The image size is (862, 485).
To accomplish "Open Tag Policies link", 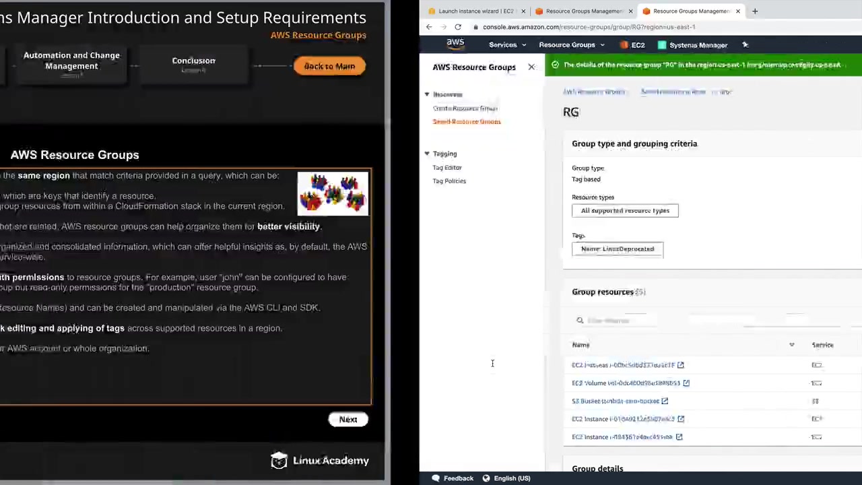I will pos(449,181).
